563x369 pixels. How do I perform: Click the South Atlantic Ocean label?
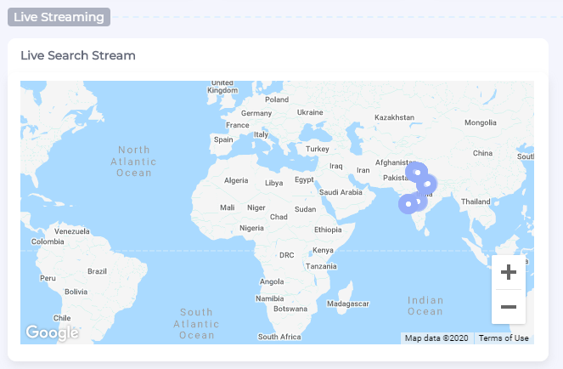click(196, 323)
